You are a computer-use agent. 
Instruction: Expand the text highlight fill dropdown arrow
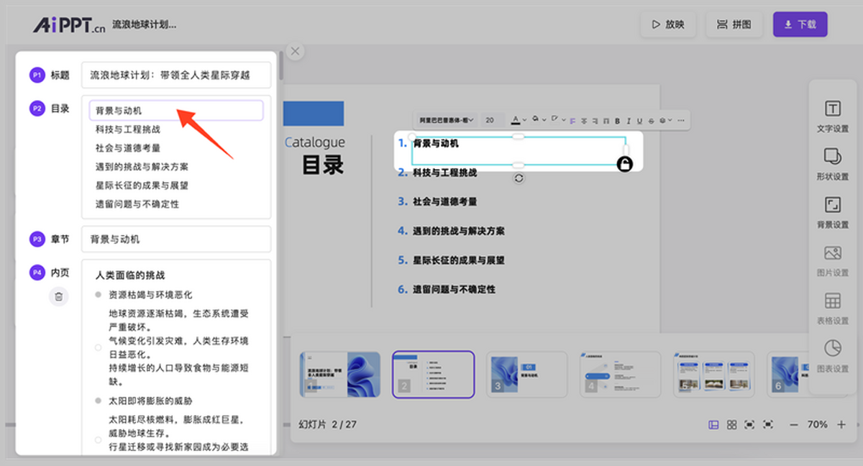point(544,120)
